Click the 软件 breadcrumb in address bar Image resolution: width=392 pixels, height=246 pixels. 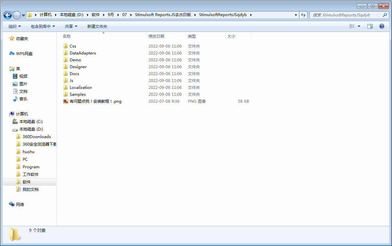click(x=96, y=15)
